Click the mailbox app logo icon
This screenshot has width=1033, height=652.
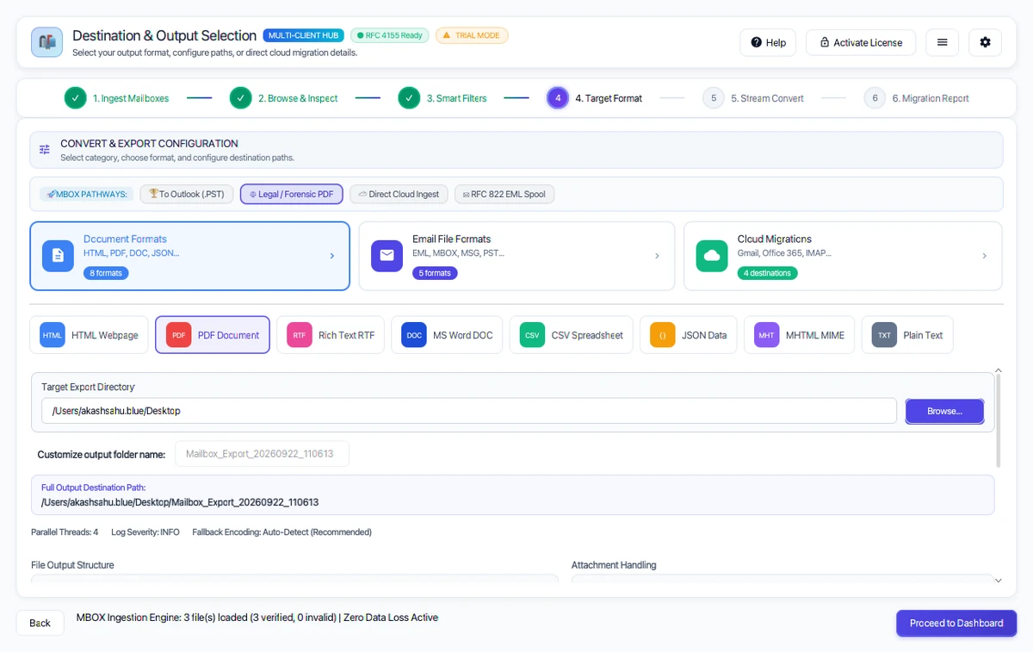point(46,42)
